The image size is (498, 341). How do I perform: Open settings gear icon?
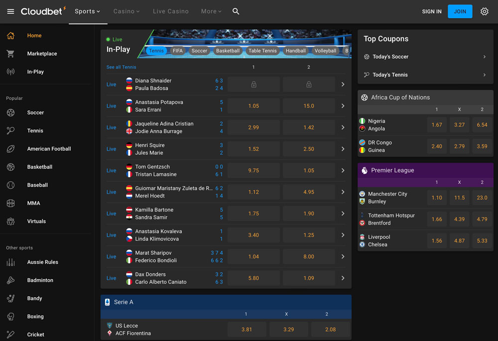point(484,11)
